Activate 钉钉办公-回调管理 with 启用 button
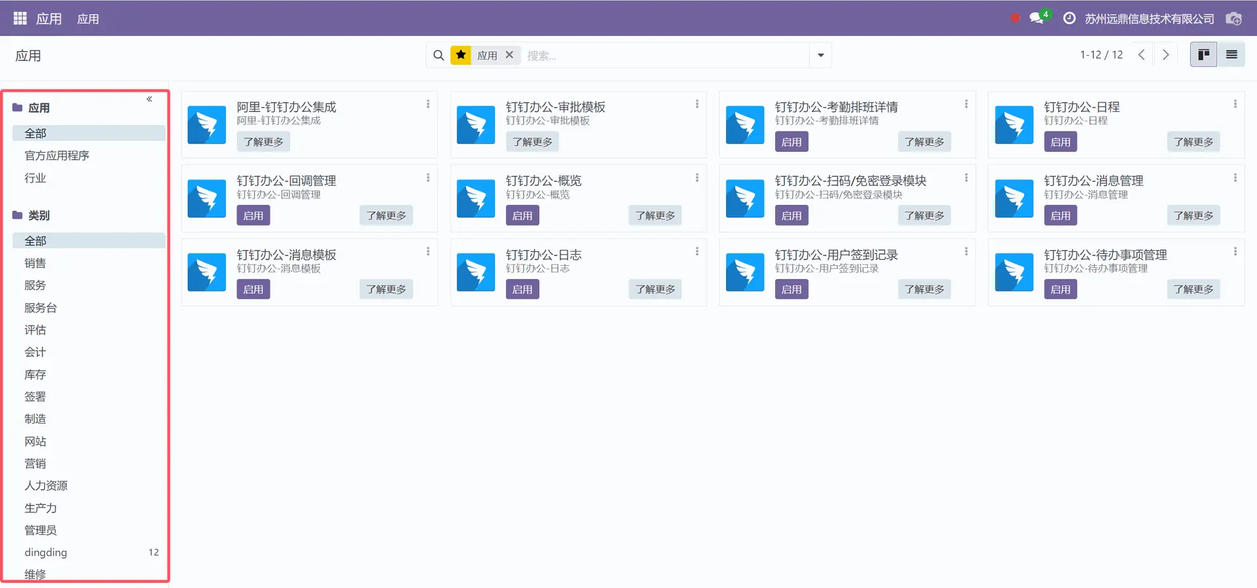The width and height of the screenshot is (1257, 588). click(253, 216)
